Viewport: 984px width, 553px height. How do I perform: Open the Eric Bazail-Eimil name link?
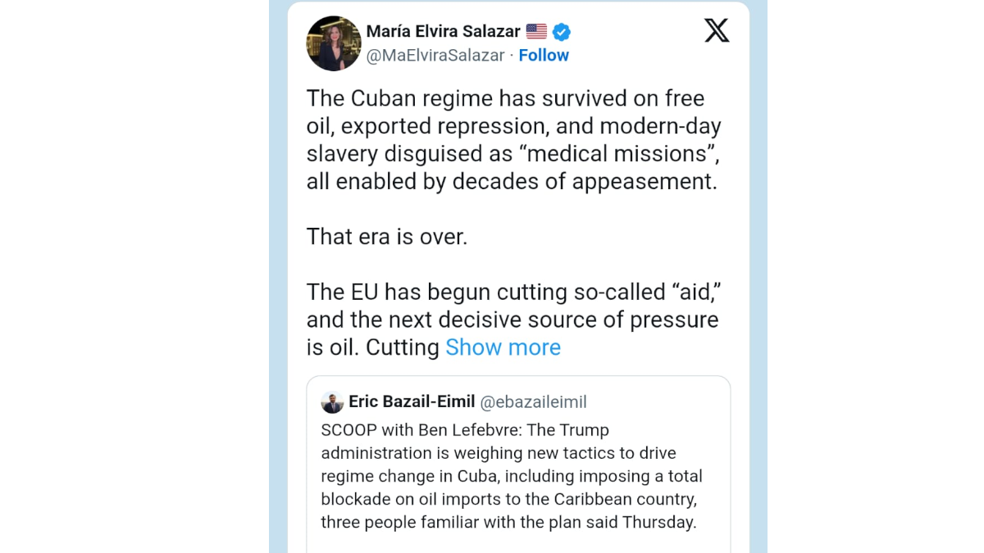click(412, 401)
